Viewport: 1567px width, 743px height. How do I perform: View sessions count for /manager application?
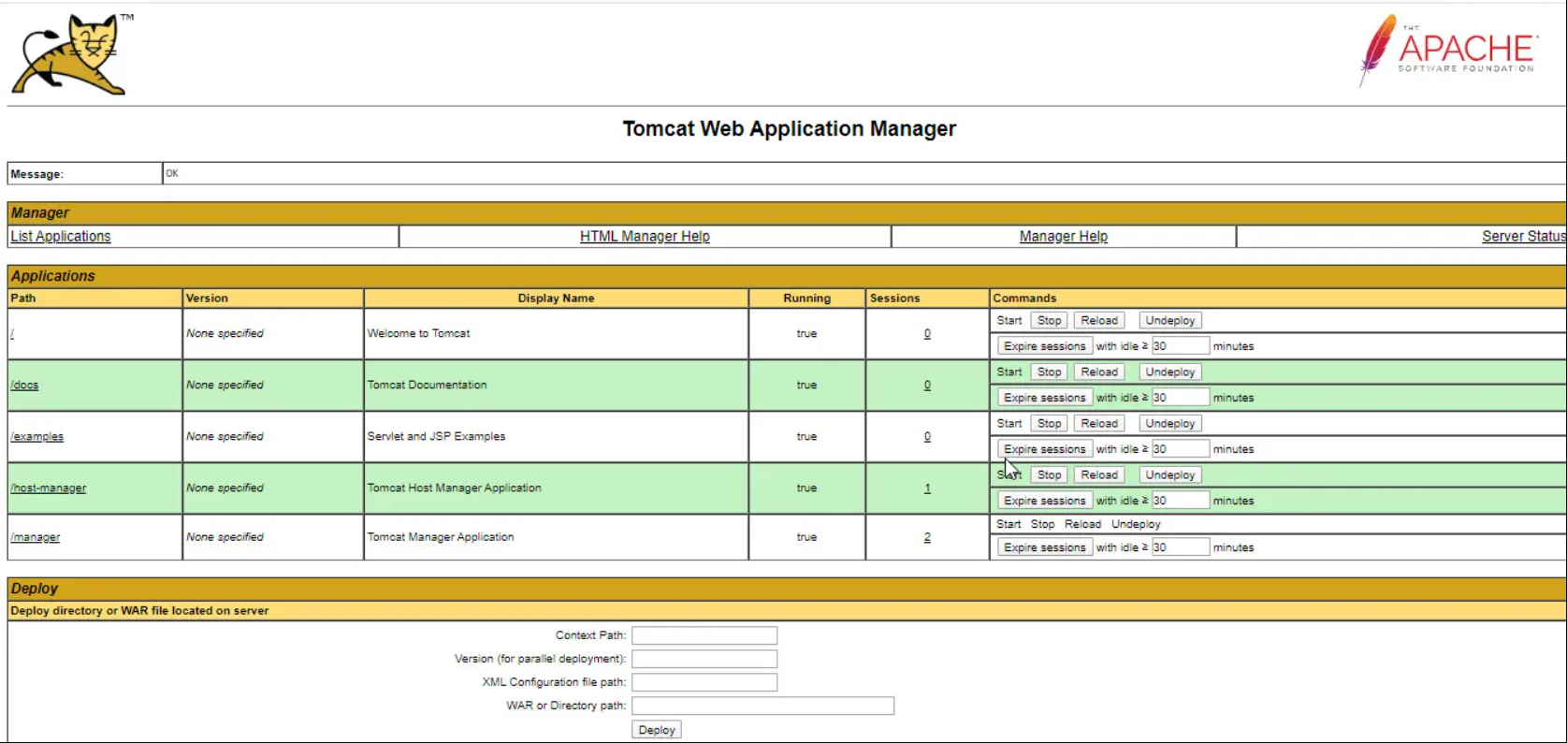tap(927, 537)
